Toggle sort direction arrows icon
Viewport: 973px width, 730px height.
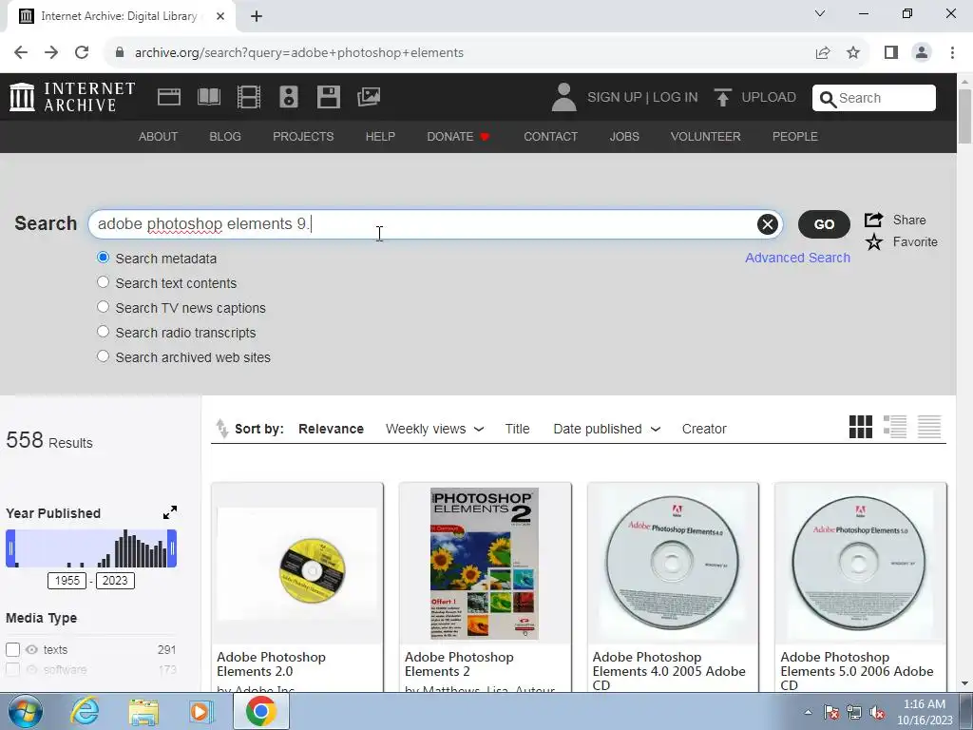click(x=221, y=429)
